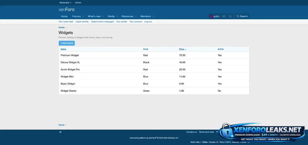The height and width of the screenshot is (145, 308).
Task: Go to the Home navigation tab
Action: coord(64,16)
